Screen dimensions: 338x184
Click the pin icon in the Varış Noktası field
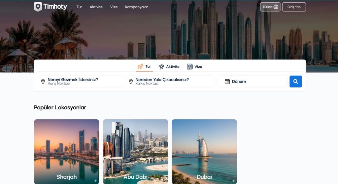coord(43,81)
